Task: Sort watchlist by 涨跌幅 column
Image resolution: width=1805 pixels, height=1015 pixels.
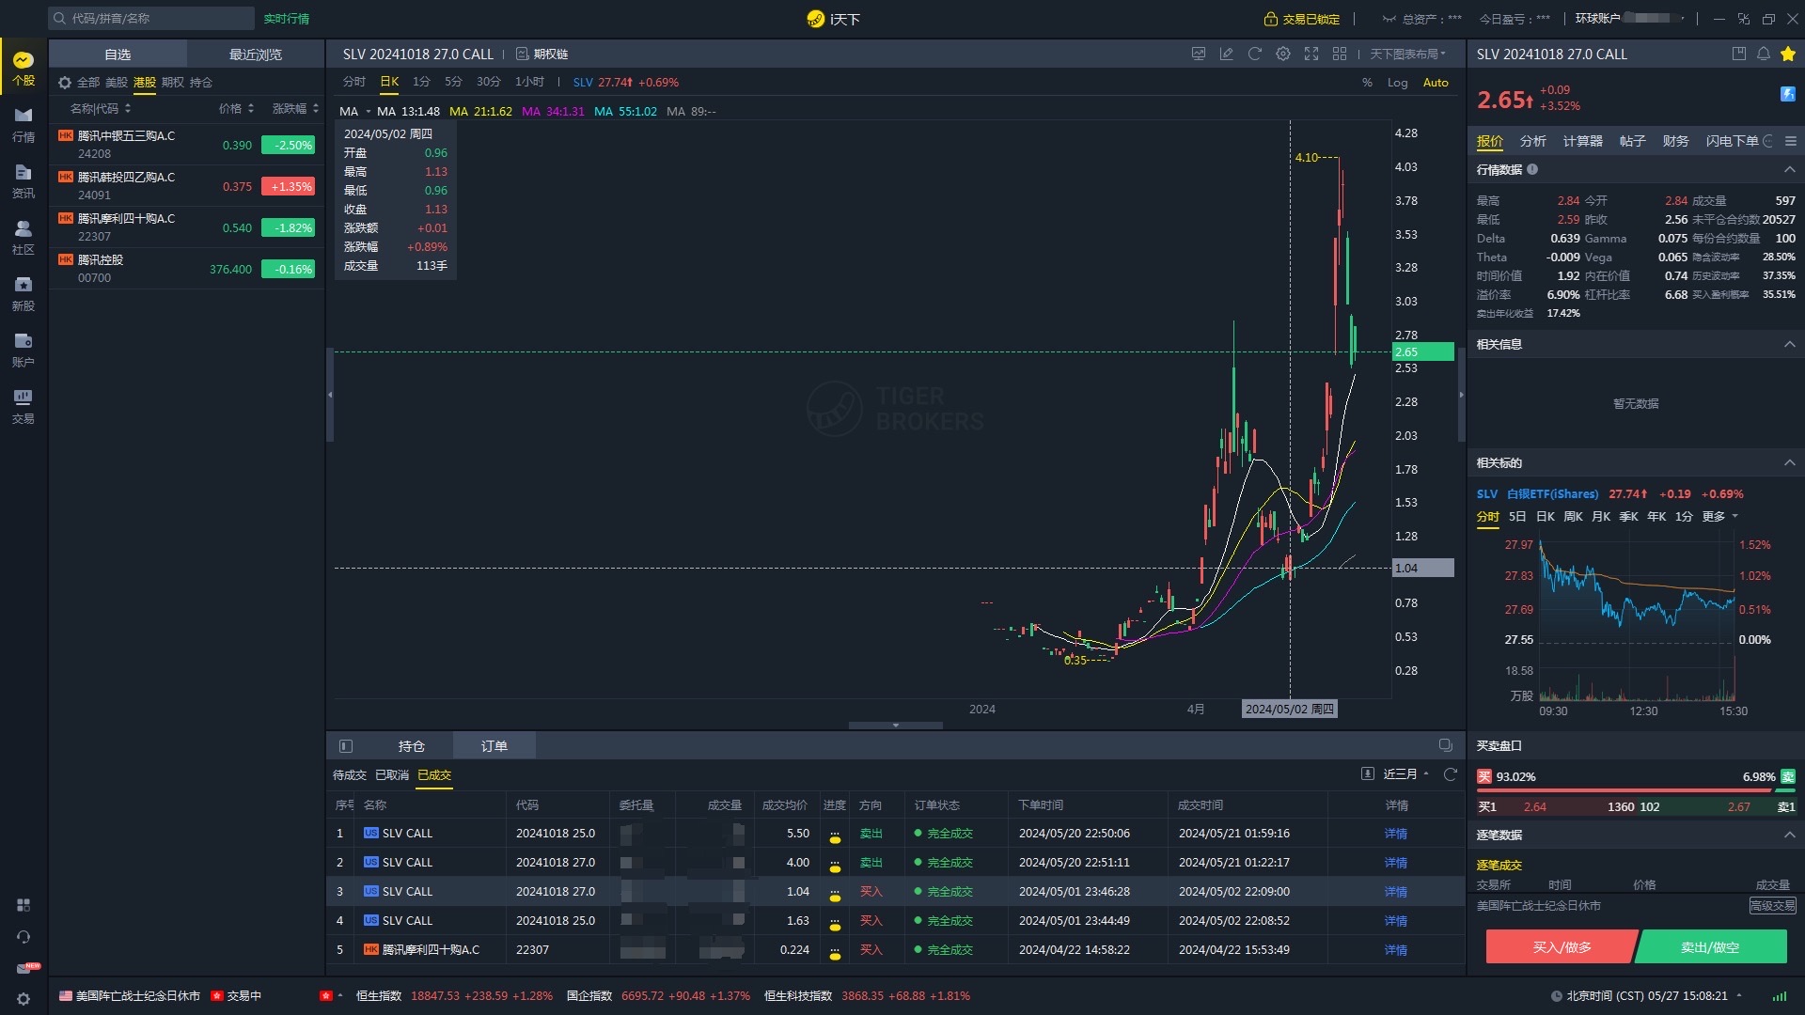Action: (x=295, y=109)
